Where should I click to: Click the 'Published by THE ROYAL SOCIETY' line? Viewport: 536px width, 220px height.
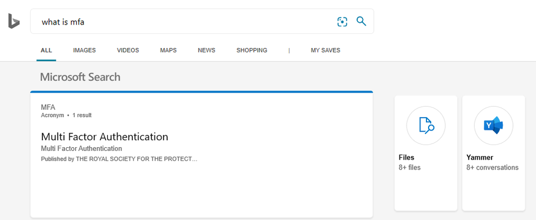click(119, 159)
